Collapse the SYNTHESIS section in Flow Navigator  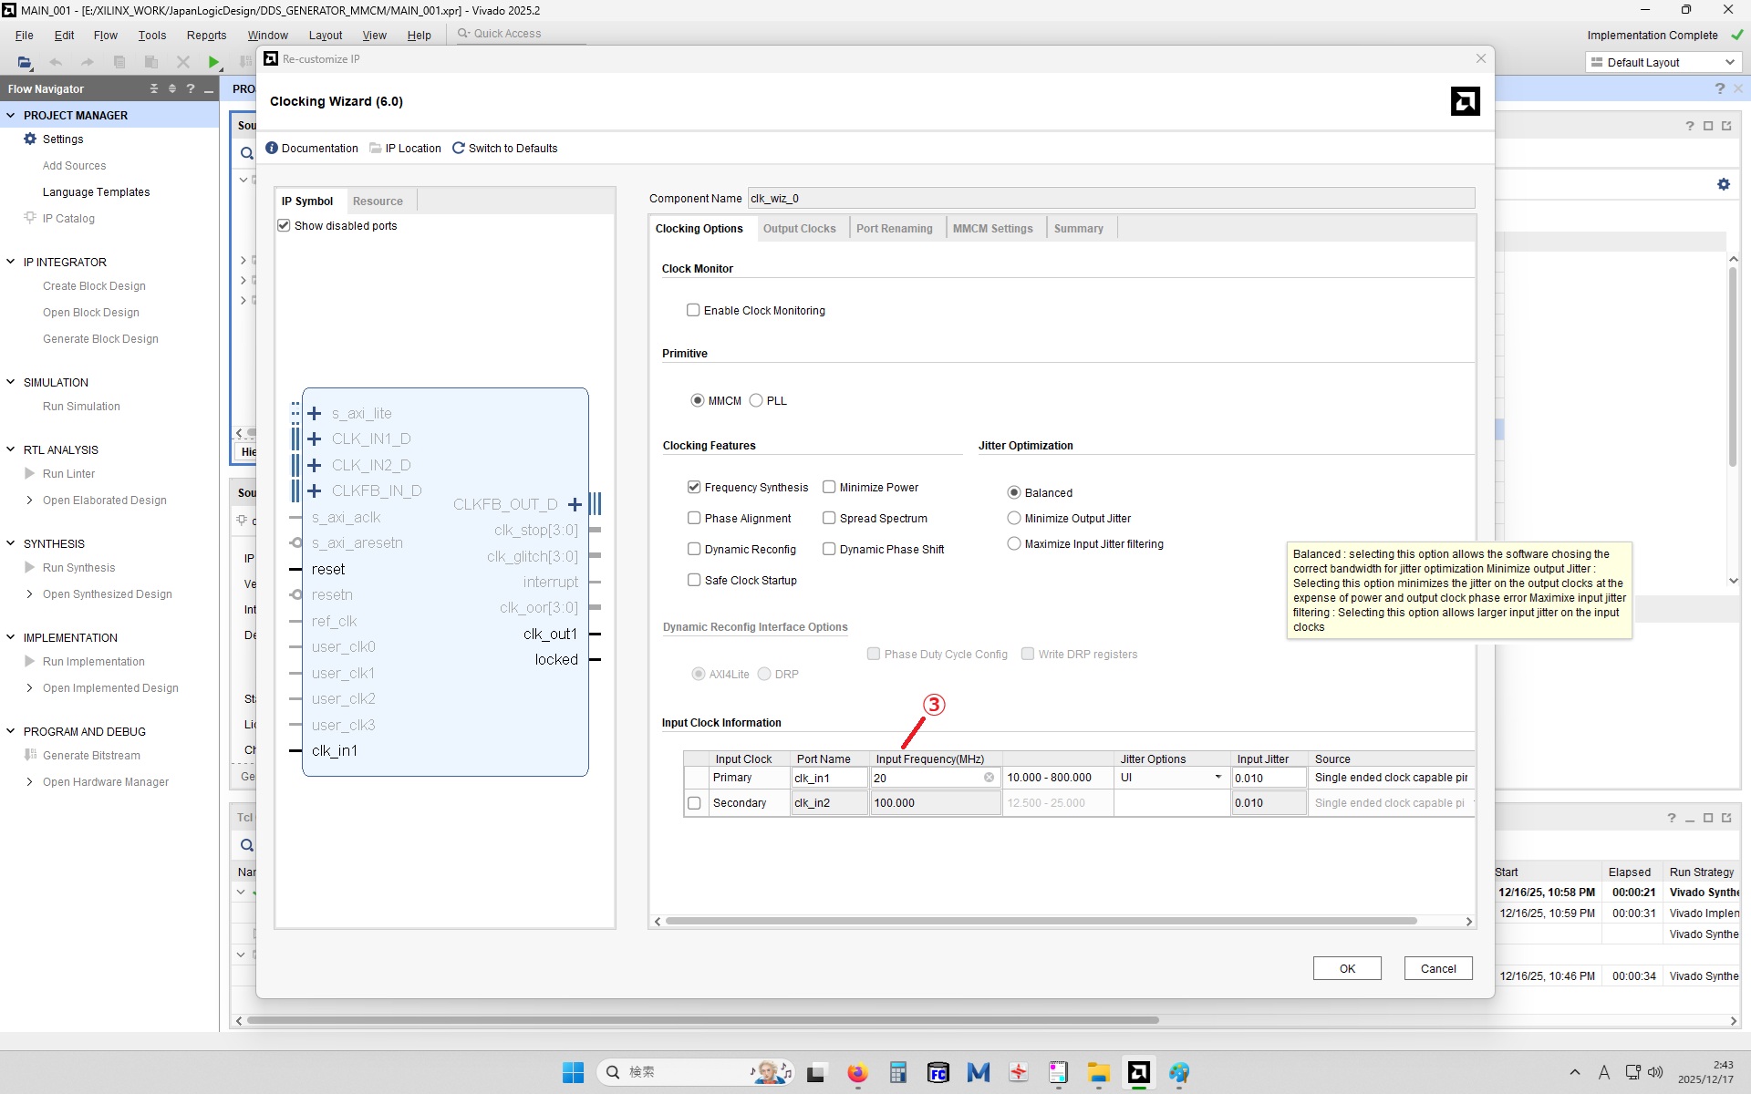point(11,543)
